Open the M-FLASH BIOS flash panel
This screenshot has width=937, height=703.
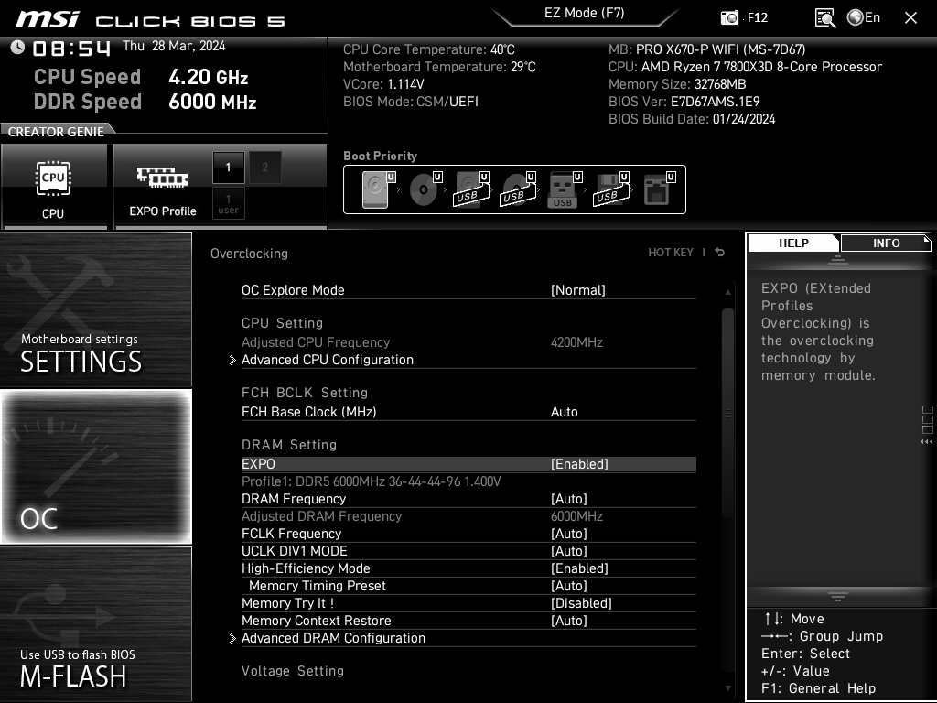point(95,624)
